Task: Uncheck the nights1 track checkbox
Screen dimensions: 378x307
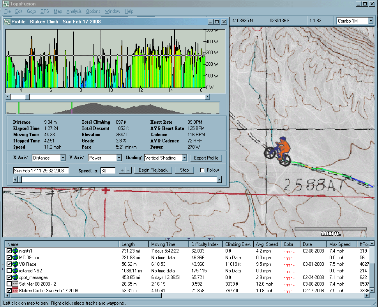Action: click(9, 251)
